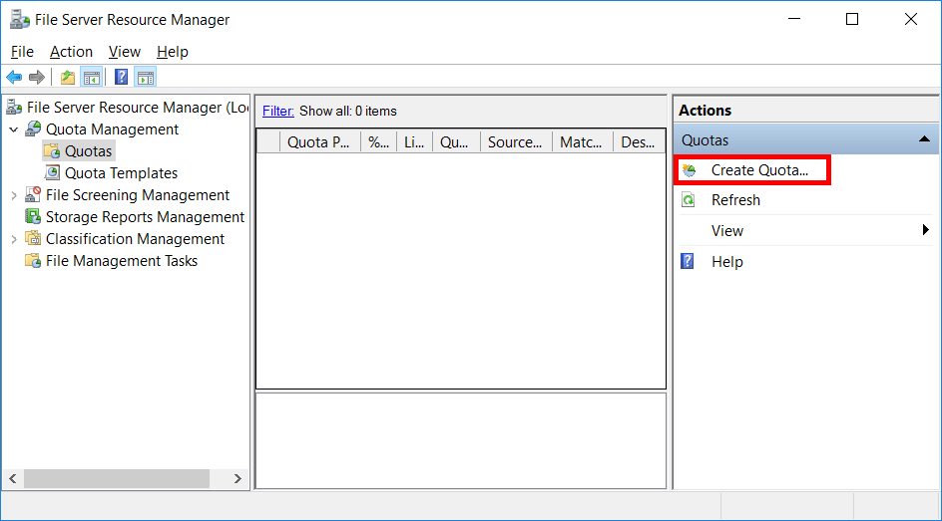Choose View in Actions pane
942x521 pixels.
click(x=726, y=231)
